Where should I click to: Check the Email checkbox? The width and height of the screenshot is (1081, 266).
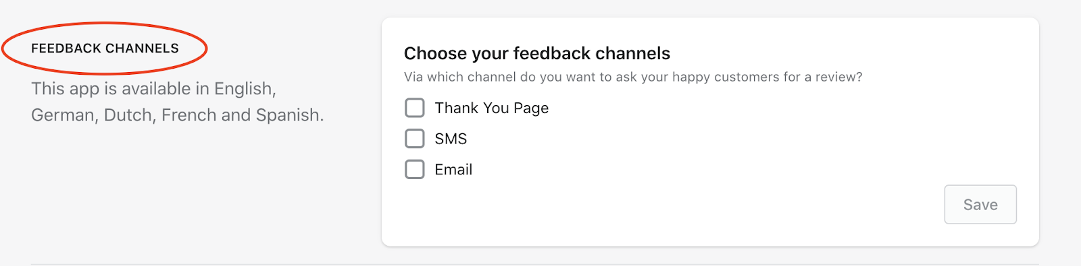(415, 169)
